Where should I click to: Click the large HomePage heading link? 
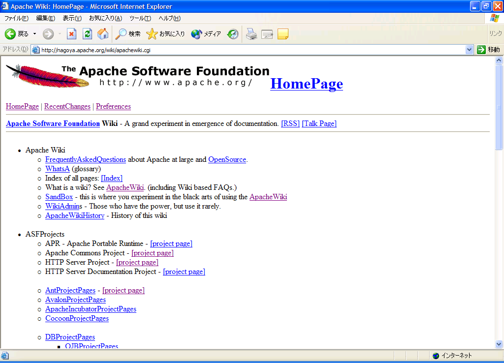coord(307,84)
